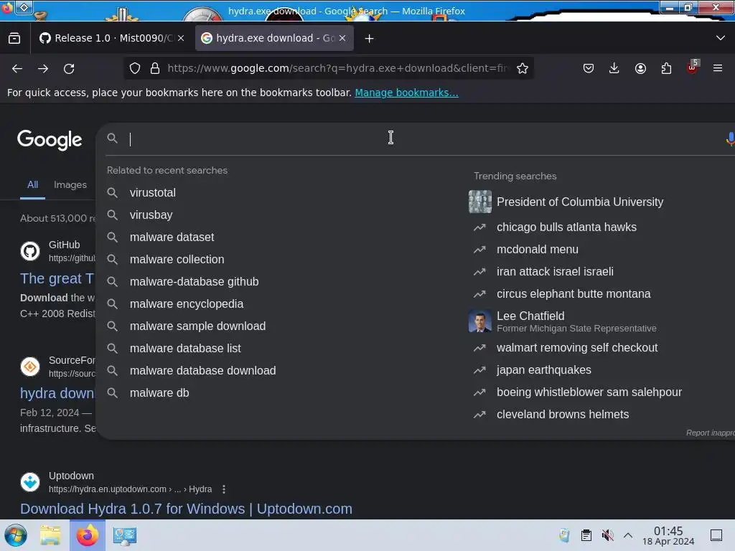Viewport: 735px width, 551px height.
Task: Select walmart removing self checkout trend
Action: pos(577,348)
